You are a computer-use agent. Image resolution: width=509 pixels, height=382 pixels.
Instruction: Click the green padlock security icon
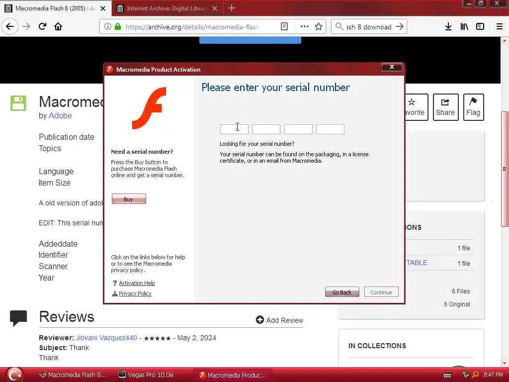(x=118, y=27)
